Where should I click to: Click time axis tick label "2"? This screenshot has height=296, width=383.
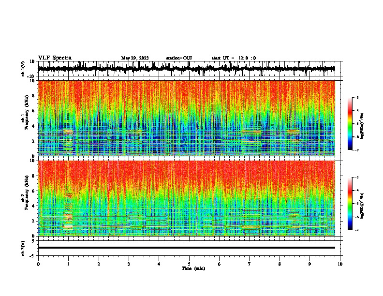(99, 264)
